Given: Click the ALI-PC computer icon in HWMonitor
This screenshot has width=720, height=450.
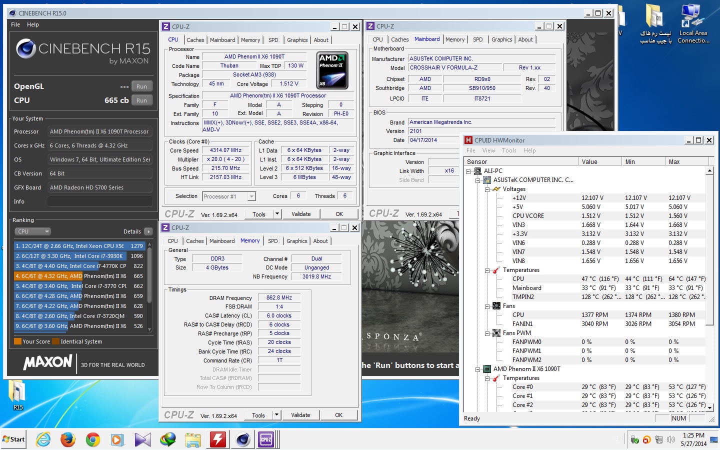Looking at the screenshot, I should [477, 171].
